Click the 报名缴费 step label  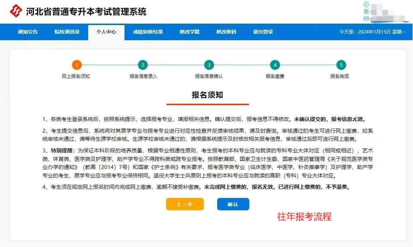pos(275,77)
